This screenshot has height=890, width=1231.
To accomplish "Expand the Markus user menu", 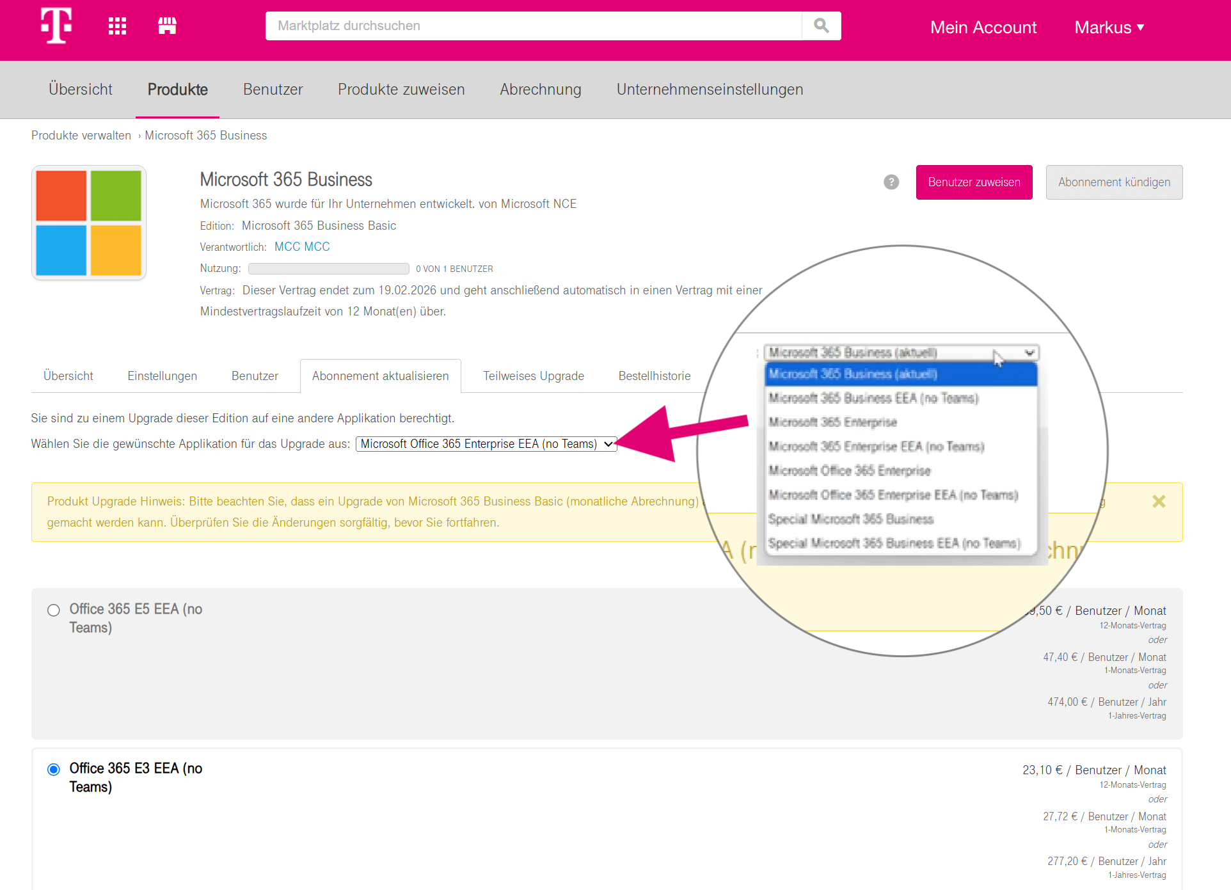I will (1109, 28).
